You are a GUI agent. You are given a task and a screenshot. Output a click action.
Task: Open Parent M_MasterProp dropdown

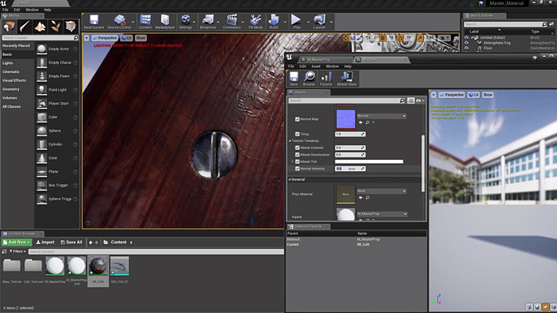[x=382, y=214]
